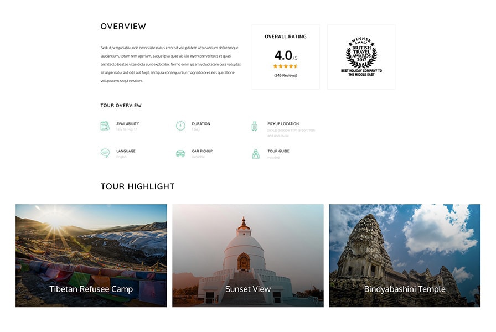Viewport: 496px width, 332px height.
Task: Click the Overview section heading
Action: [123, 26]
